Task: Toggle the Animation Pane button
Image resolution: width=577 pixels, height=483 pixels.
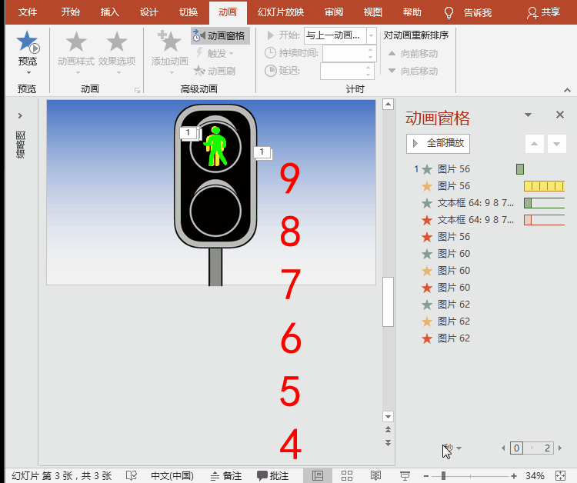Action: [220, 35]
